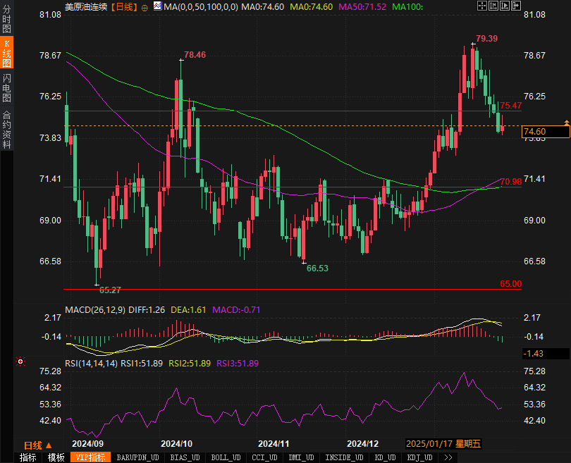Image resolution: width=571 pixels, height=463 pixels.
Task: Click the third icon in the top-right toolbar
Action: tap(505, 6)
